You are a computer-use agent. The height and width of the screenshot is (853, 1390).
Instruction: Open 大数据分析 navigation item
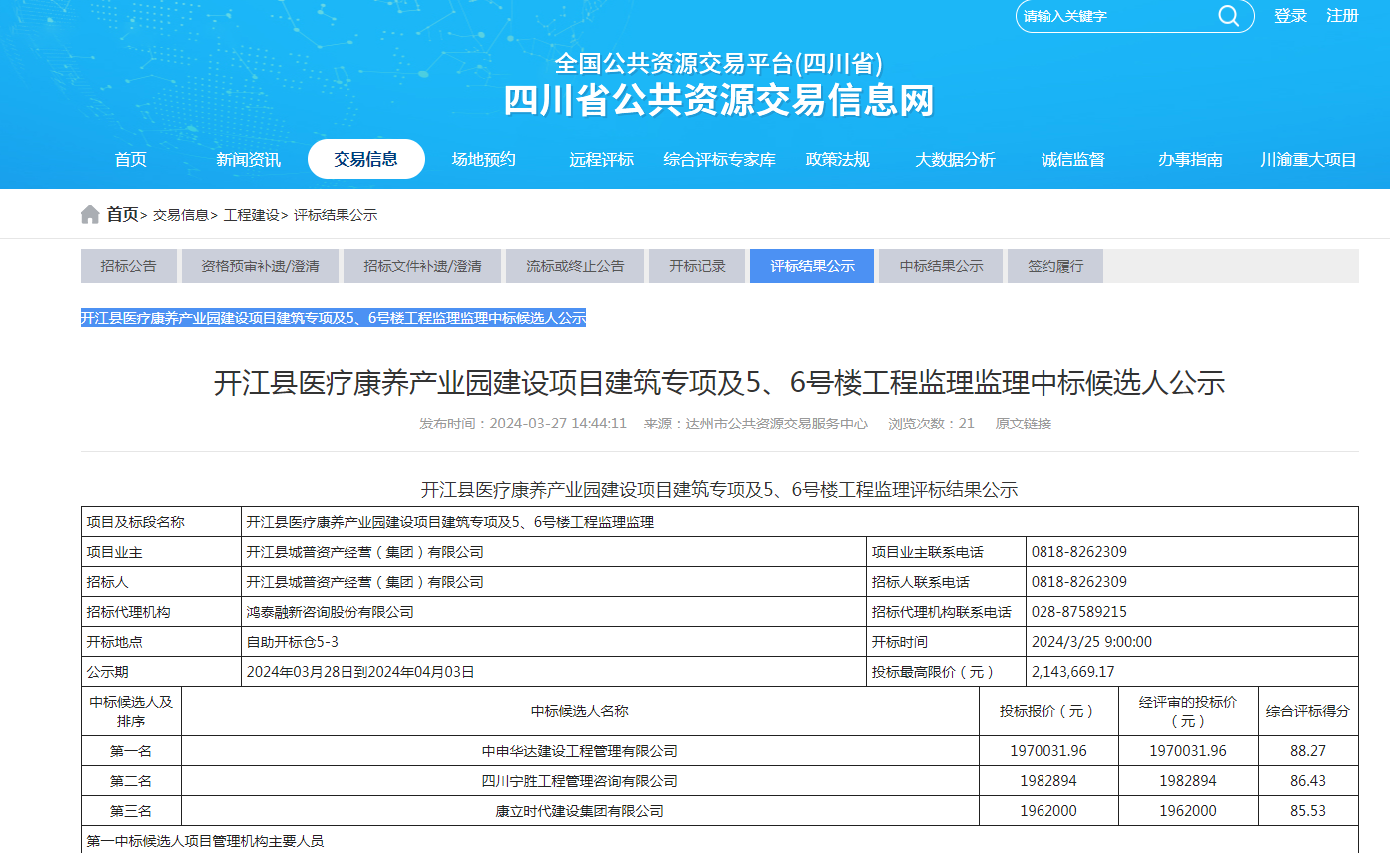point(956,160)
